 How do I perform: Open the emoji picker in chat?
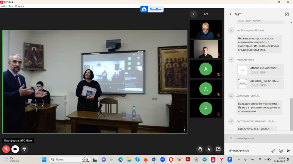[x=281, y=151]
